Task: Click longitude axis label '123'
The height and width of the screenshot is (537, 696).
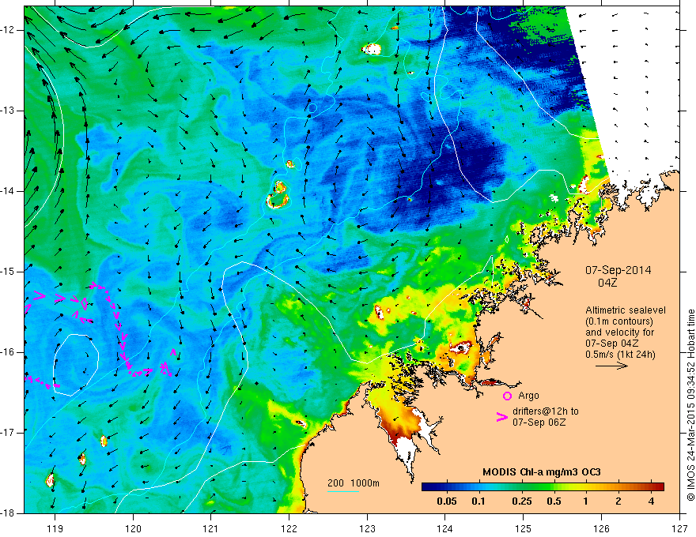Action: (367, 528)
